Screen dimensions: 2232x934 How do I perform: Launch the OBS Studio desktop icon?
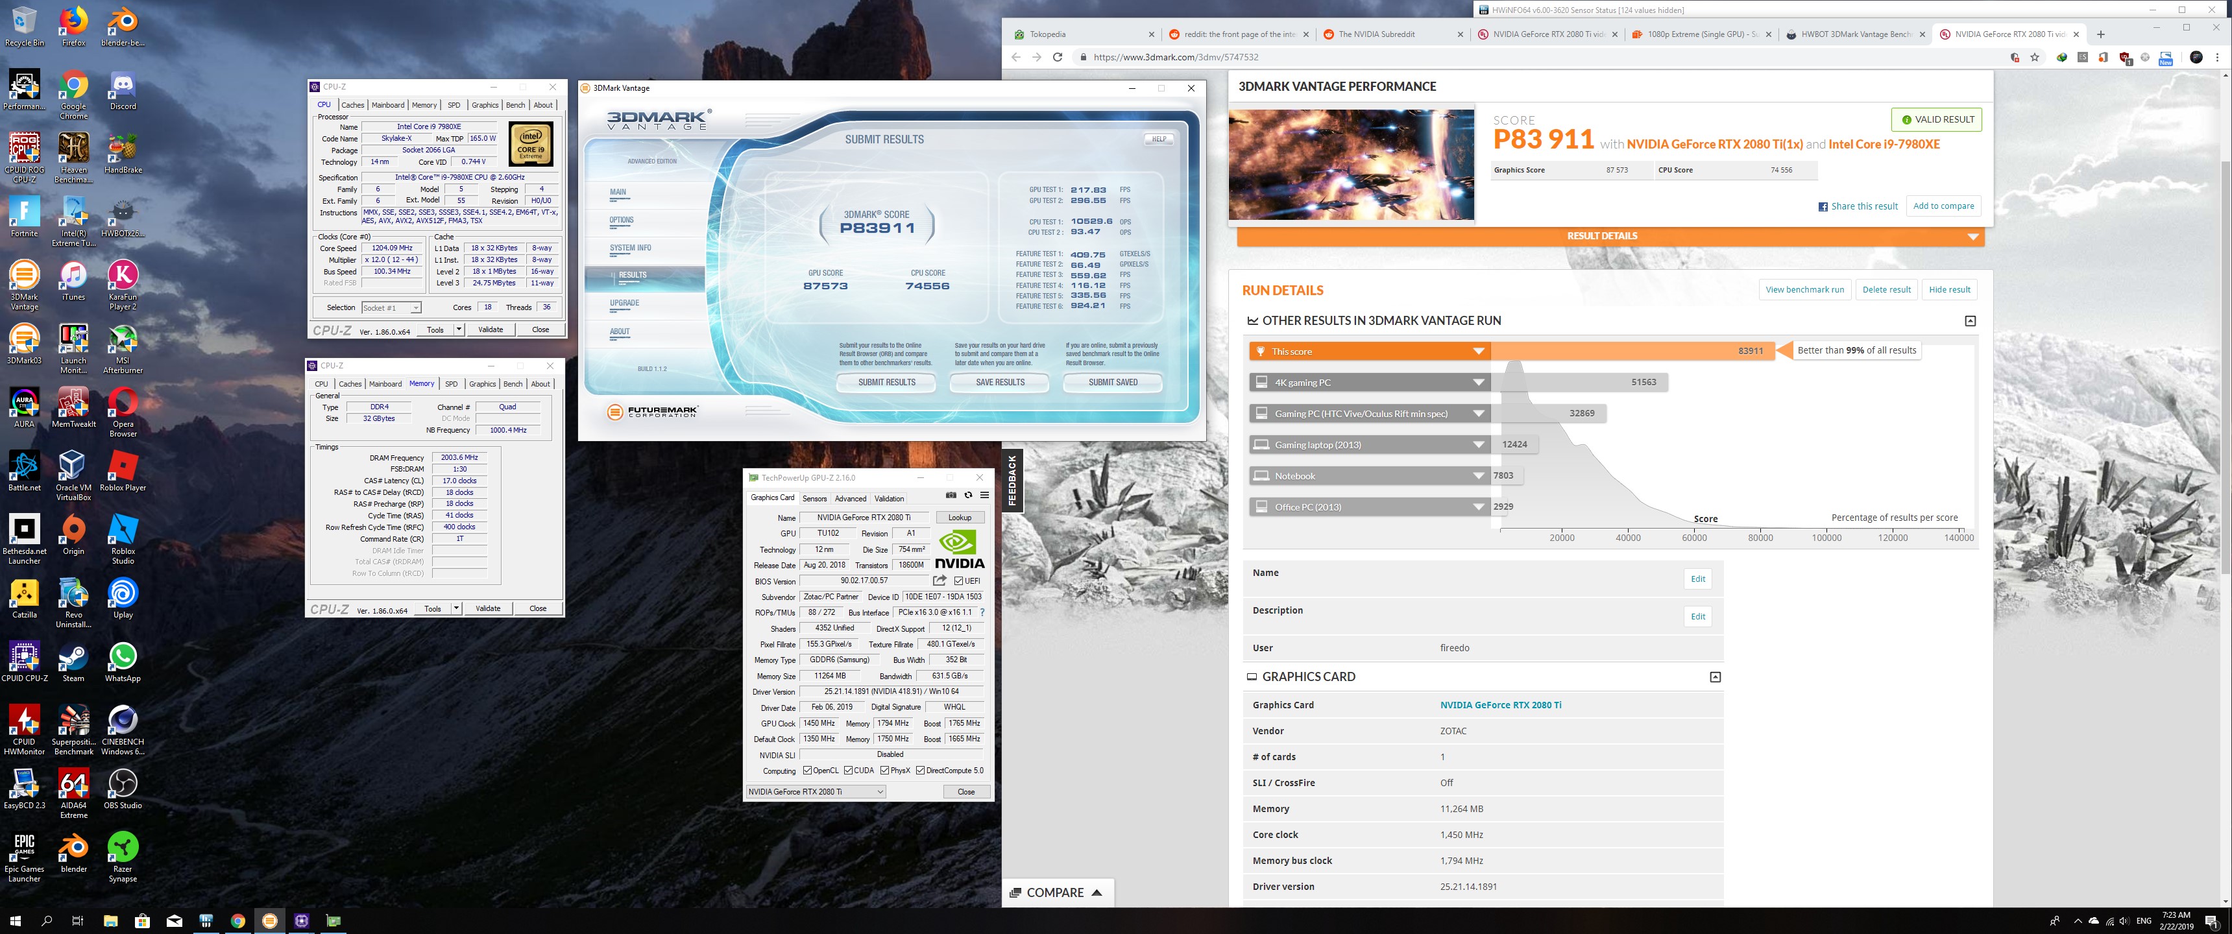[x=122, y=789]
